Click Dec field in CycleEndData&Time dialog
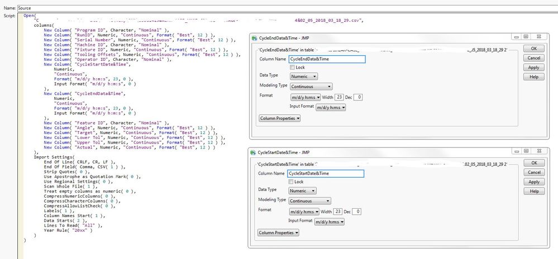The width and height of the screenshot is (558, 259). click(358, 97)
